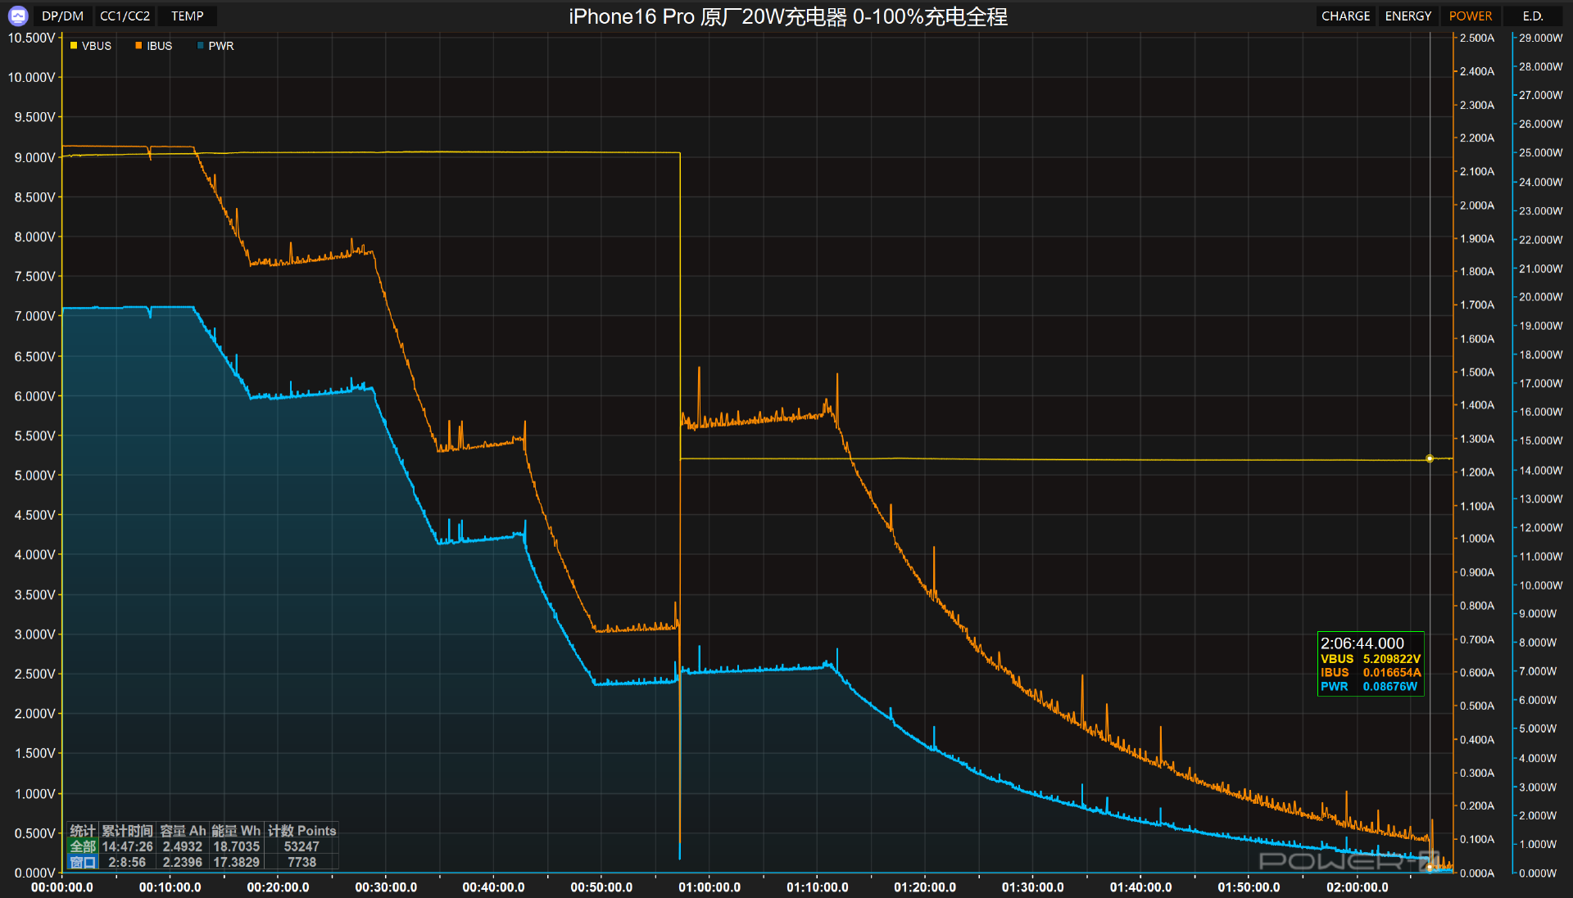Click energy value 17.3829
The image size is (1573, 898).
coord(237,862)
